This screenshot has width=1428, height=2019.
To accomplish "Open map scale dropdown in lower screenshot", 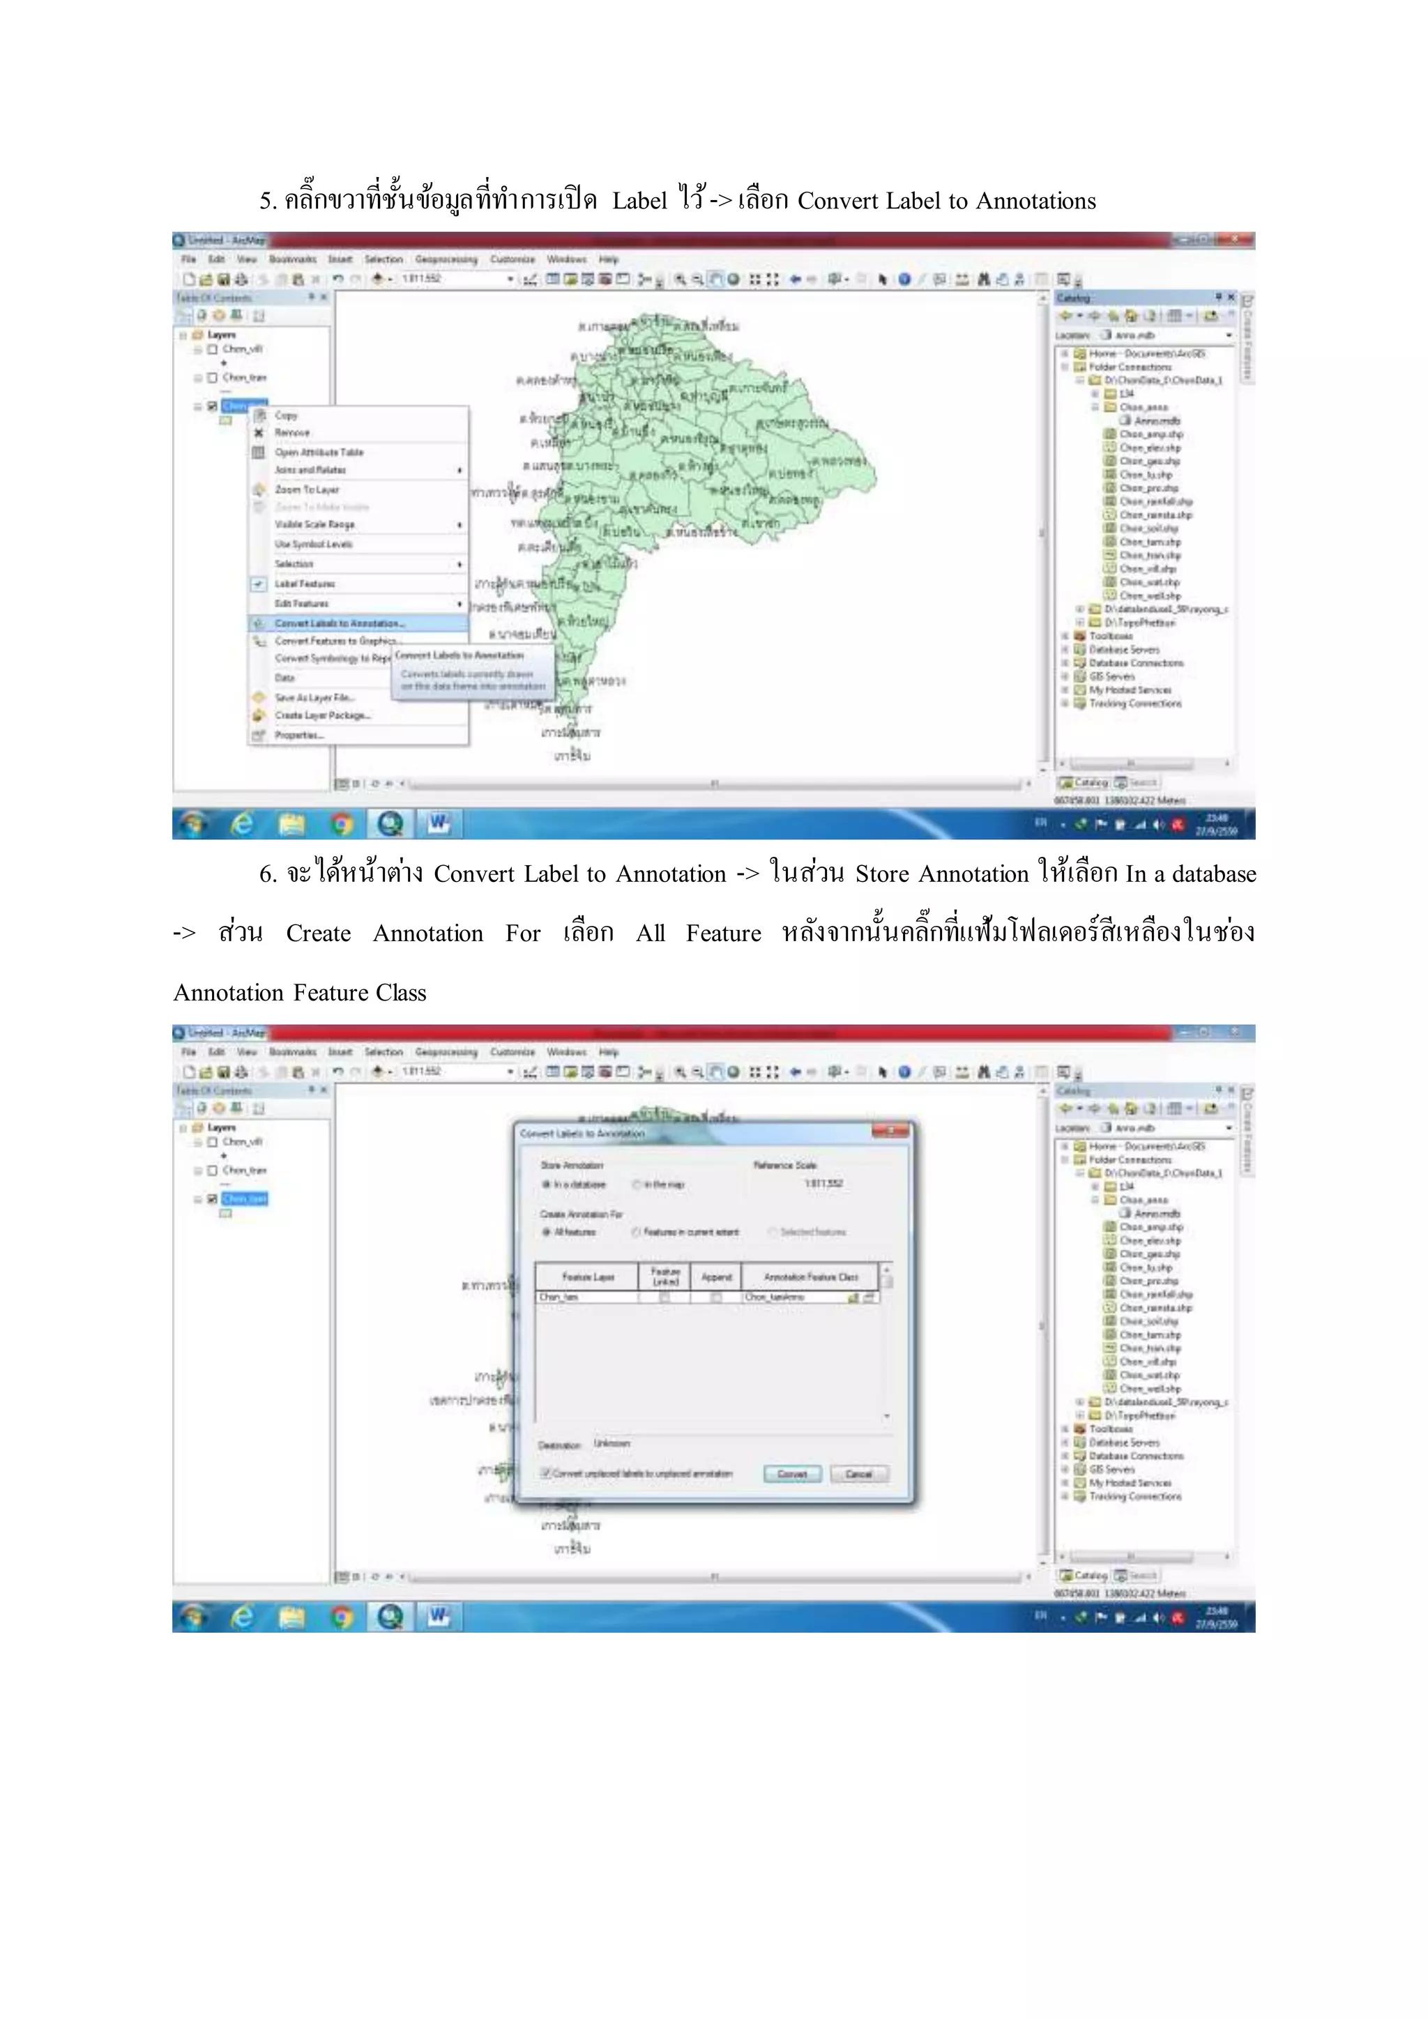I will 510,1072.
